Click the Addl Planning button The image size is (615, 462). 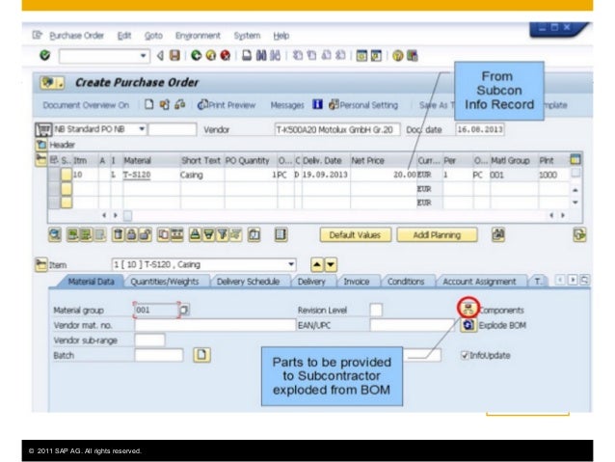437,234
